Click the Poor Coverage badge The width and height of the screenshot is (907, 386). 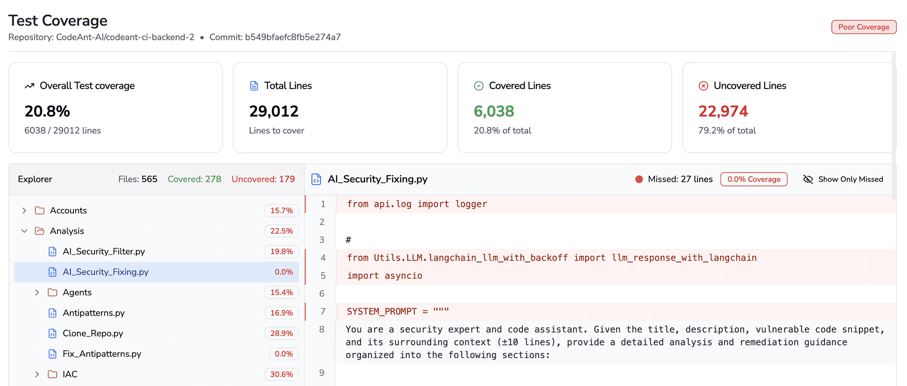pyautogui.click(x=864, y=27)
